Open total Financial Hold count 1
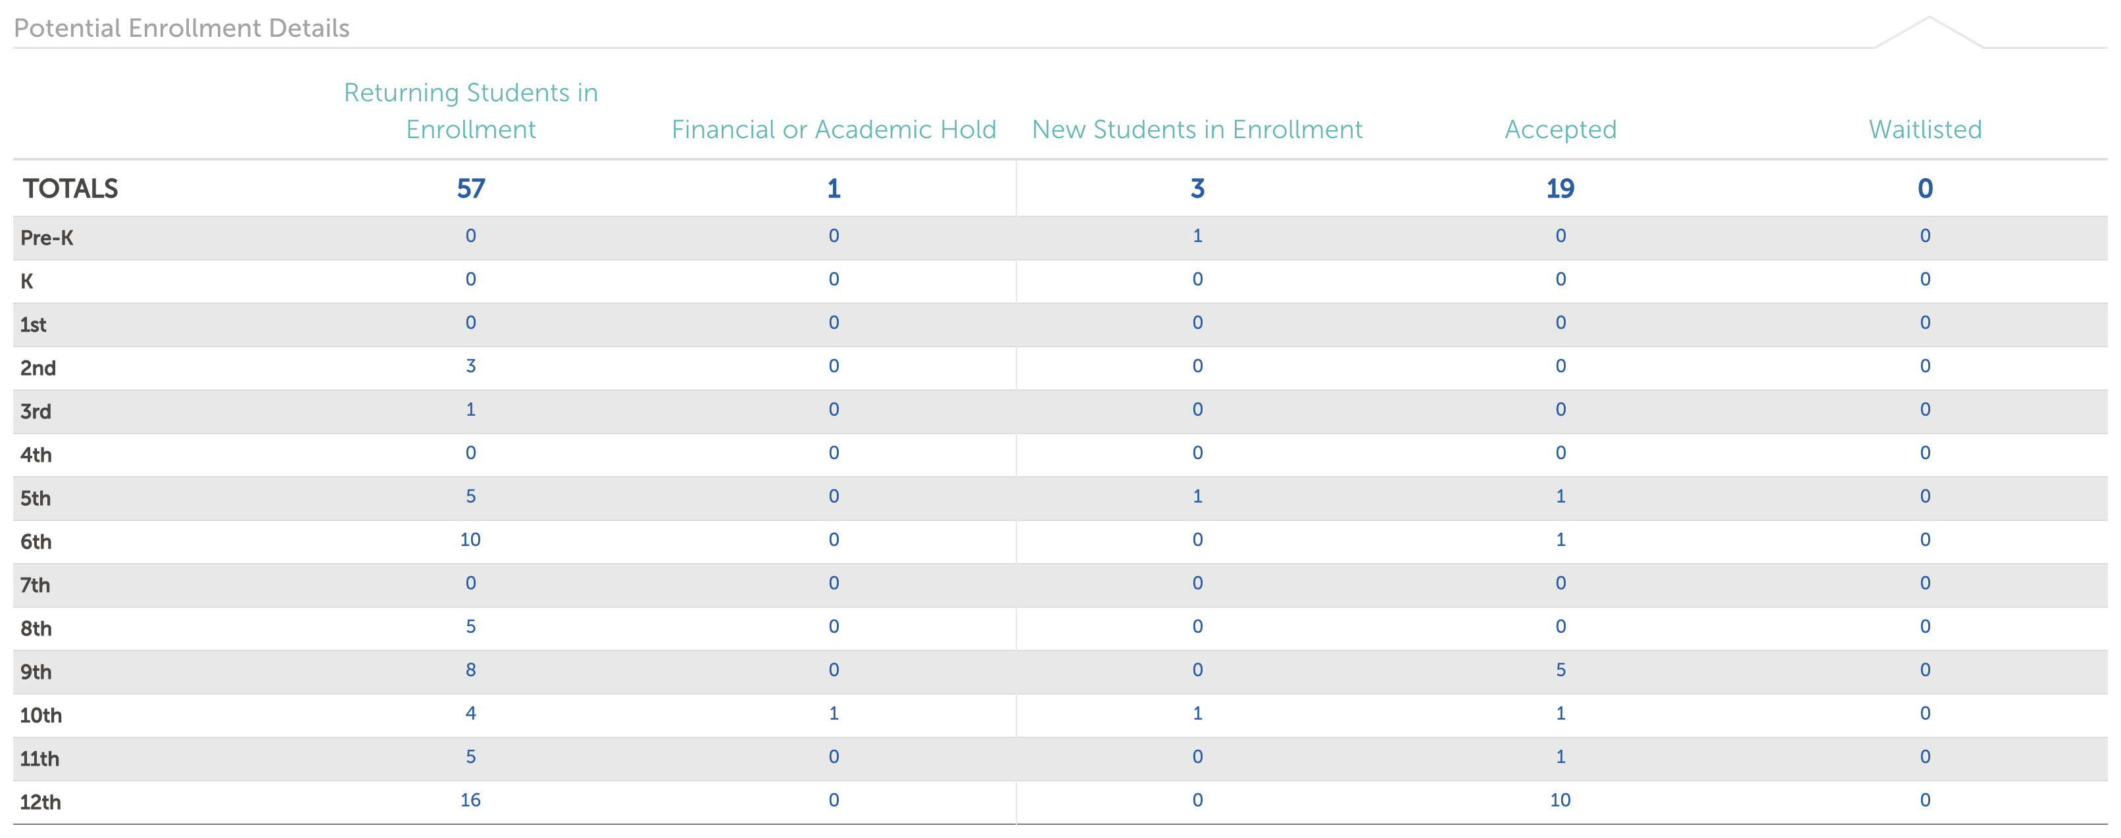 coord(834,189)
